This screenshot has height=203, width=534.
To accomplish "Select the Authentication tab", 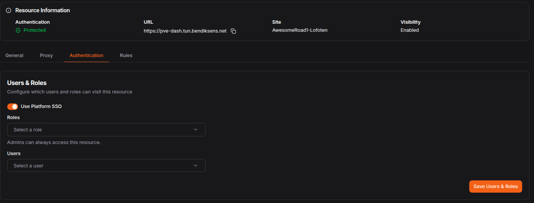I will pos(86,56).
